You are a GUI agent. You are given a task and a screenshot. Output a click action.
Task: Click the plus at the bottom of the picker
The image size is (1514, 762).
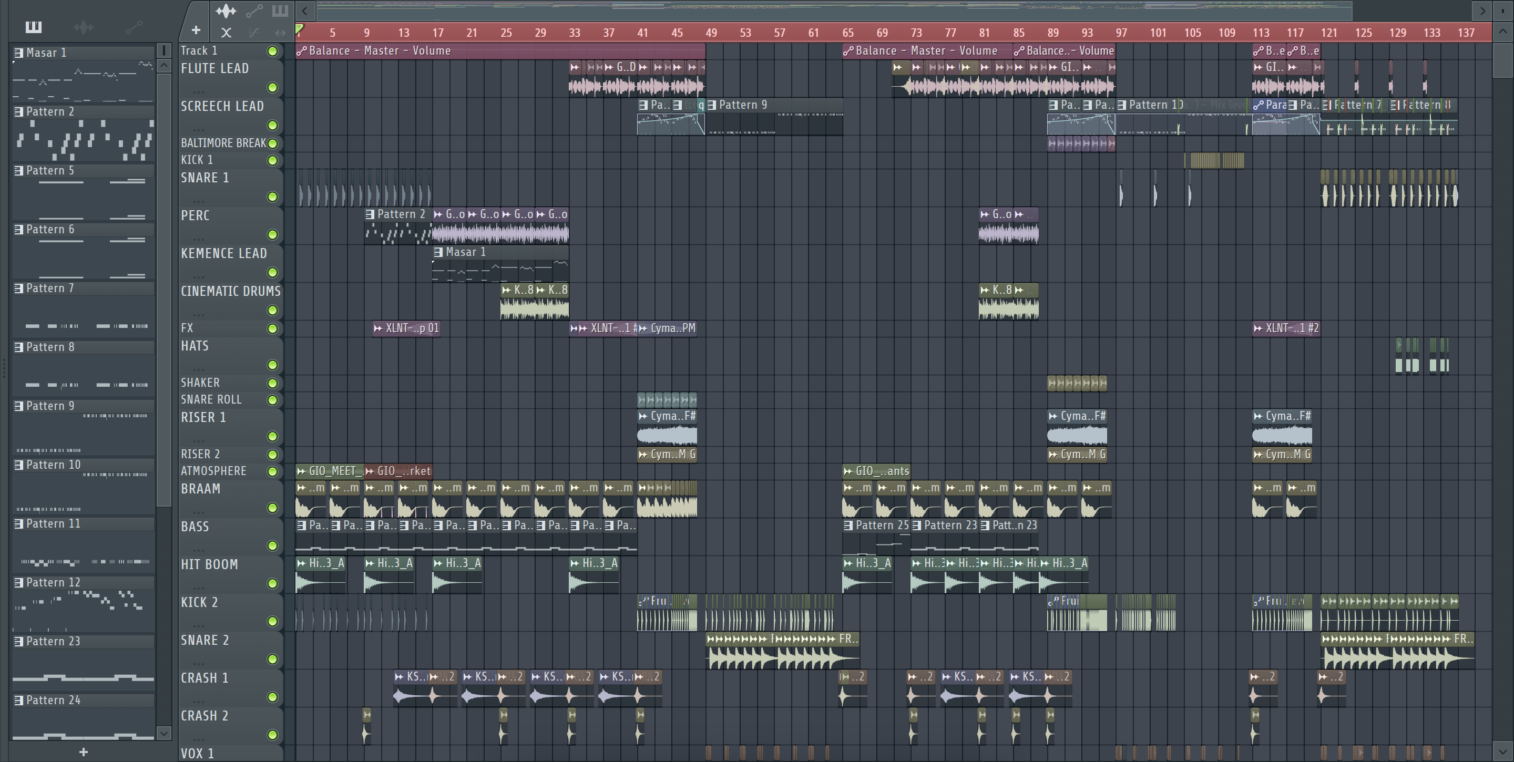[x=84, y=752]
